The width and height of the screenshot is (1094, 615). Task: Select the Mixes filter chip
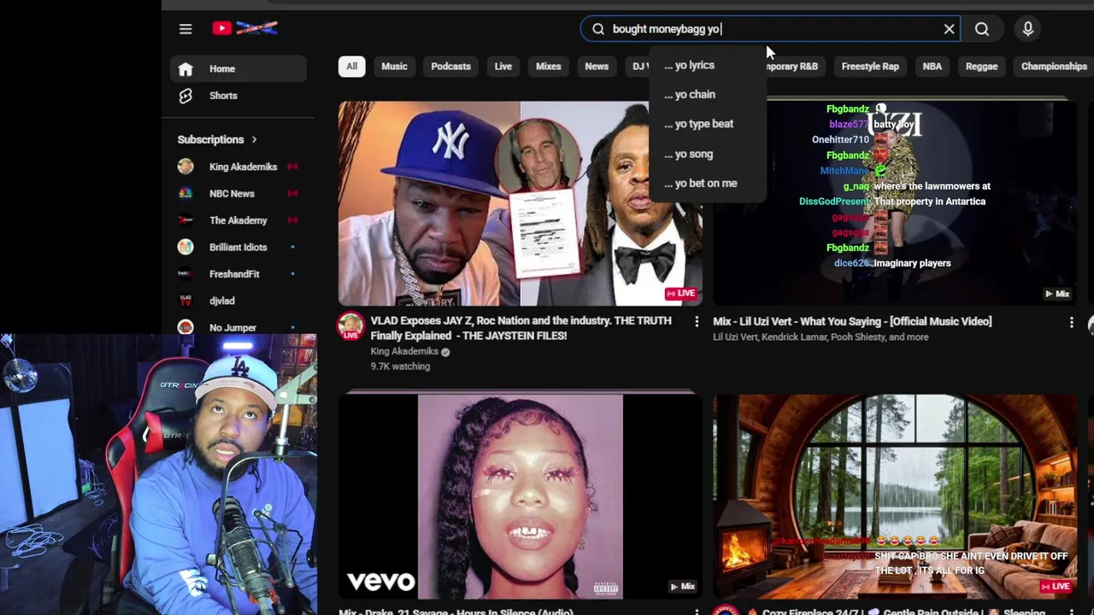(548, 66)
